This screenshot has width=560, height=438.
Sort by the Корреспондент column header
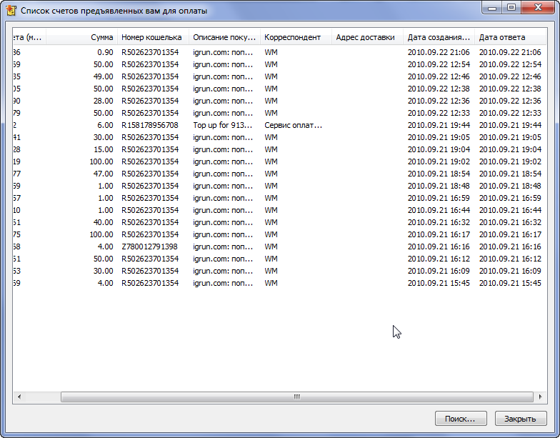296,37
